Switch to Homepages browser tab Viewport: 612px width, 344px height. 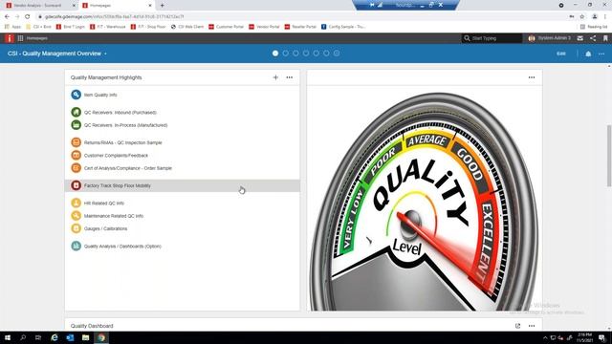tap(116, 6)
